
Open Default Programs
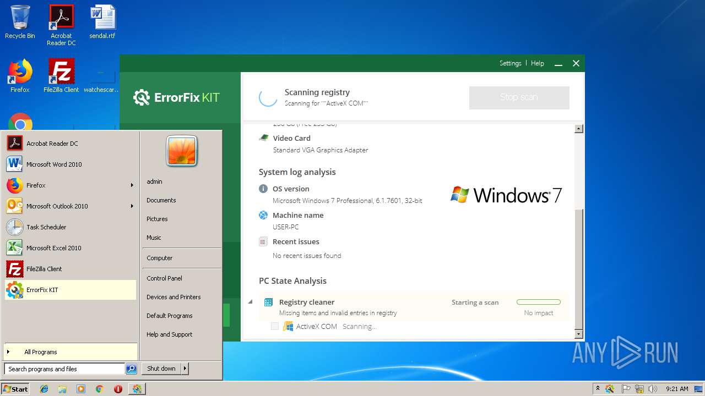tap(169, 316)
